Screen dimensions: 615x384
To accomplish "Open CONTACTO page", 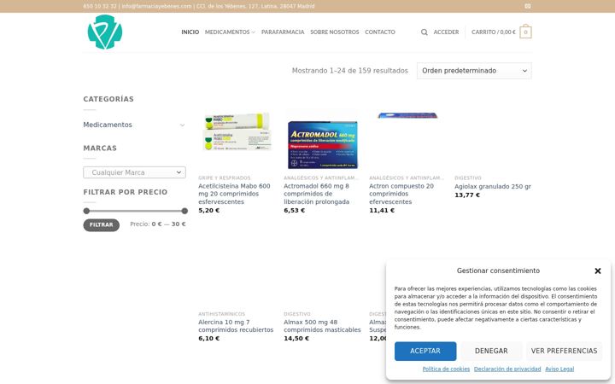I will [379, 32].
